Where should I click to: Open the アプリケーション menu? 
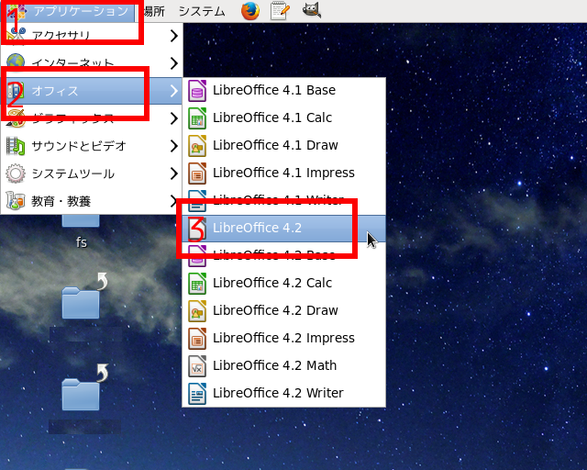pyautogui.click(x=80, y=11)
